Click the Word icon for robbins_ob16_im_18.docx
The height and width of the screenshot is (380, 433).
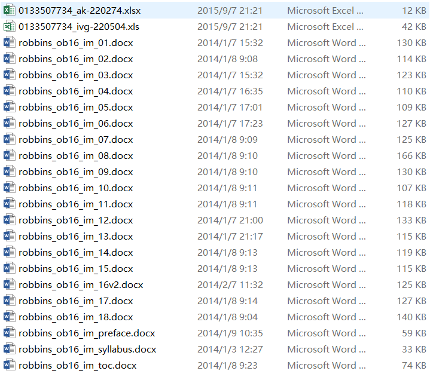pyautogui.click(x=9, y=317)
